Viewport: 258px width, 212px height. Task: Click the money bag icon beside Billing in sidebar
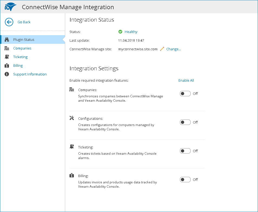(x=7, y=65)
